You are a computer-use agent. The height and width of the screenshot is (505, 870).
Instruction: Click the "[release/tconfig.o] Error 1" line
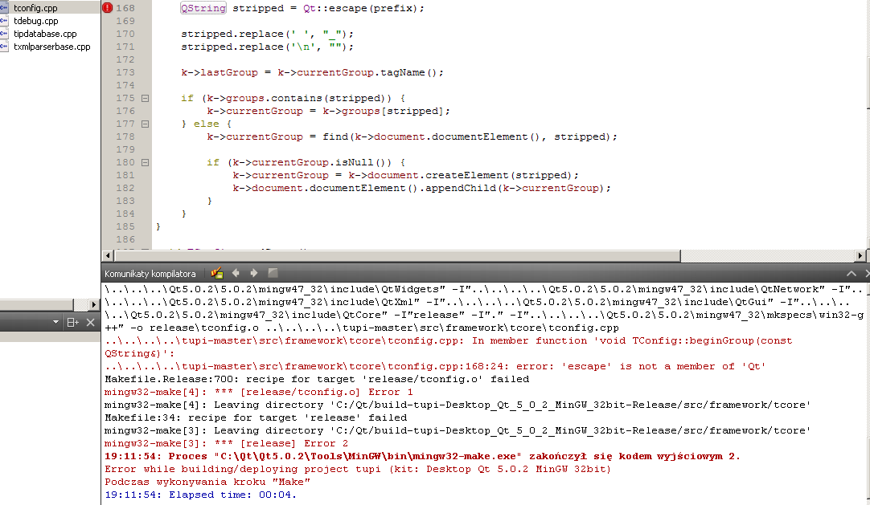[259, 392]
